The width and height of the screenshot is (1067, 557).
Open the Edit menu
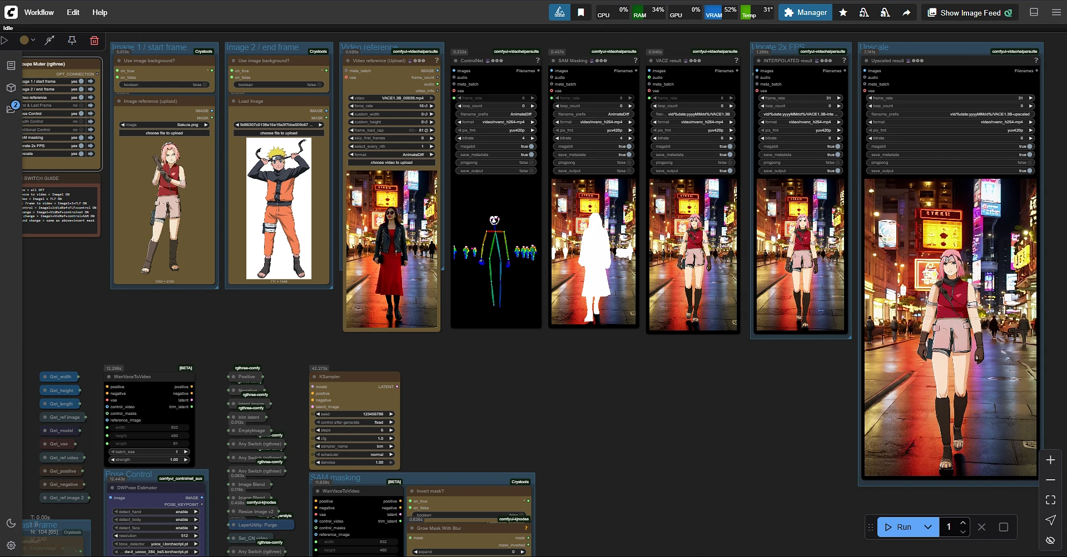(73, 12)
